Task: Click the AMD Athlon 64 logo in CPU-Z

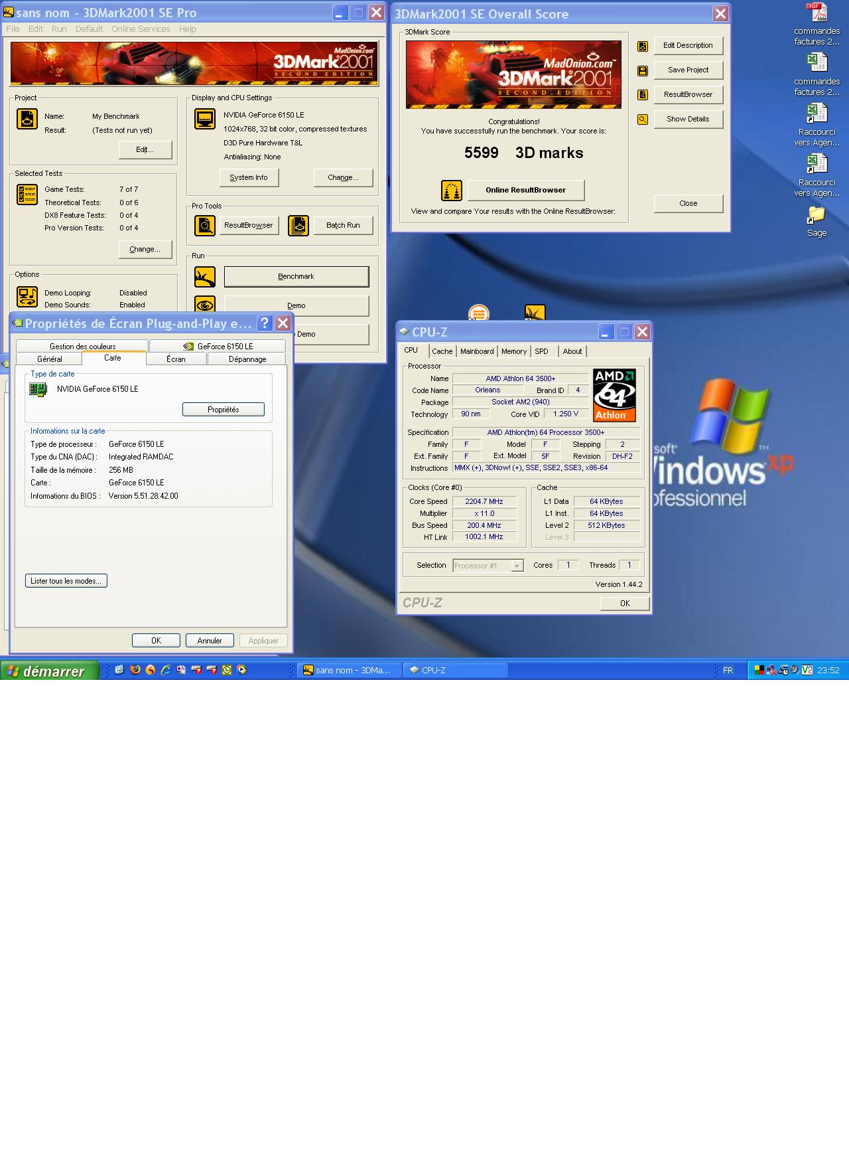Action: click(614, 395)
